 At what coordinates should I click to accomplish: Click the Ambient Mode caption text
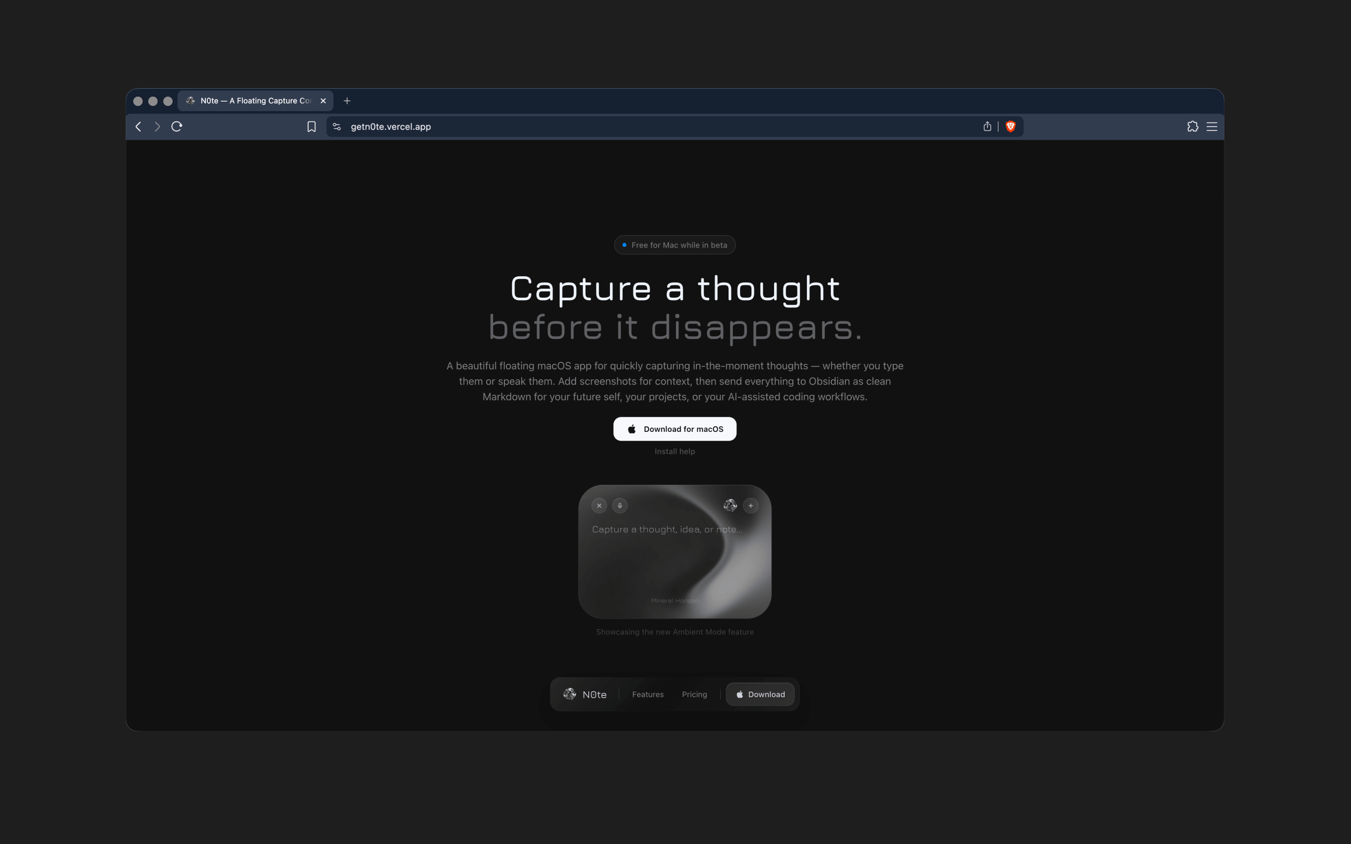[x=675, y=632]
